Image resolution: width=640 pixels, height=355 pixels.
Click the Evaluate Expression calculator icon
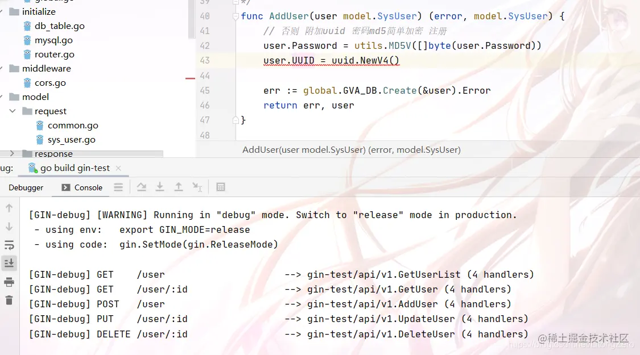[x=221, y=187]
